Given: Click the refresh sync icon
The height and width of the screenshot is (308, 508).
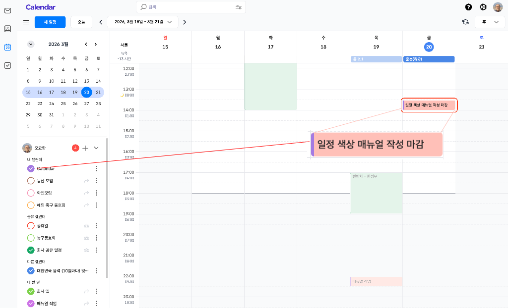Looking at the screenshot, I should coord(465,22).
